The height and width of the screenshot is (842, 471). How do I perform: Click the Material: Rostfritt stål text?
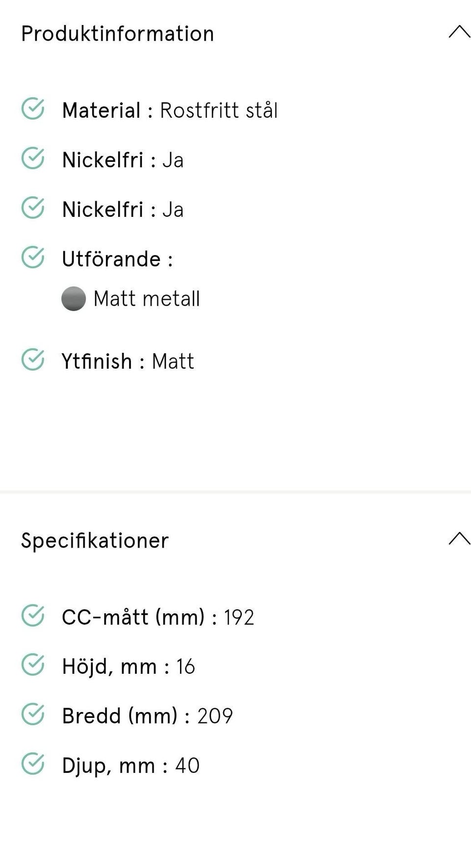point(170,110)
